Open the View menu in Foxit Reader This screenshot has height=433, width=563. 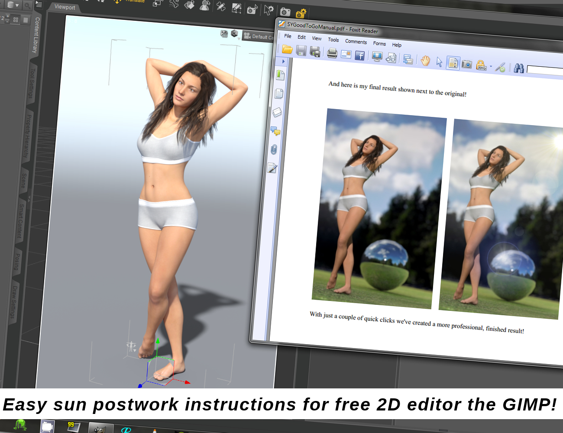click(317, 39)
